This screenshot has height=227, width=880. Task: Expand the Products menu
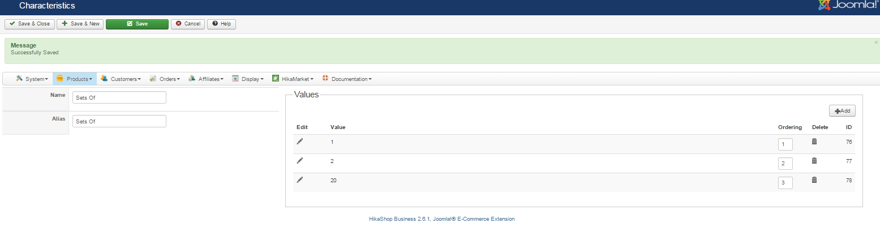75,79
